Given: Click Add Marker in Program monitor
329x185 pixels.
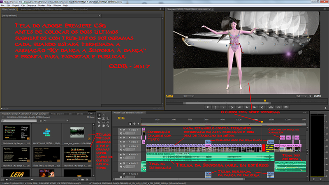Looking at the screenshot, I should [x=208, y=107].
